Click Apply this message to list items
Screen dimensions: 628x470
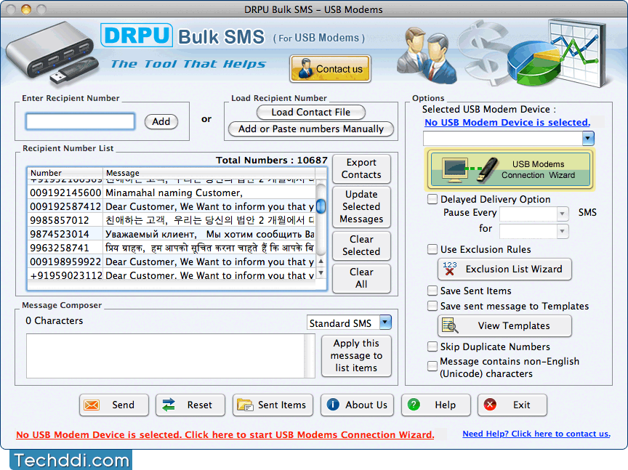356,355
